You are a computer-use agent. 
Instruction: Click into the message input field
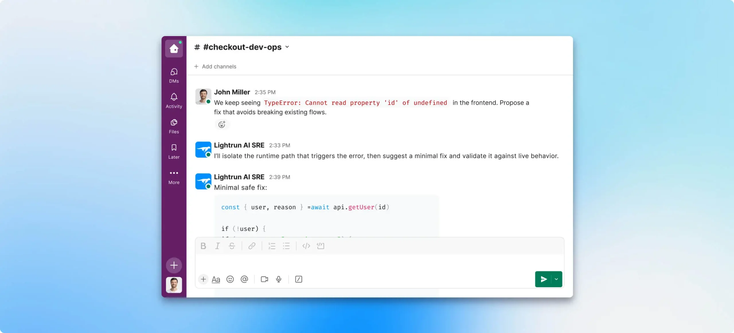click(x=364, y=263)
